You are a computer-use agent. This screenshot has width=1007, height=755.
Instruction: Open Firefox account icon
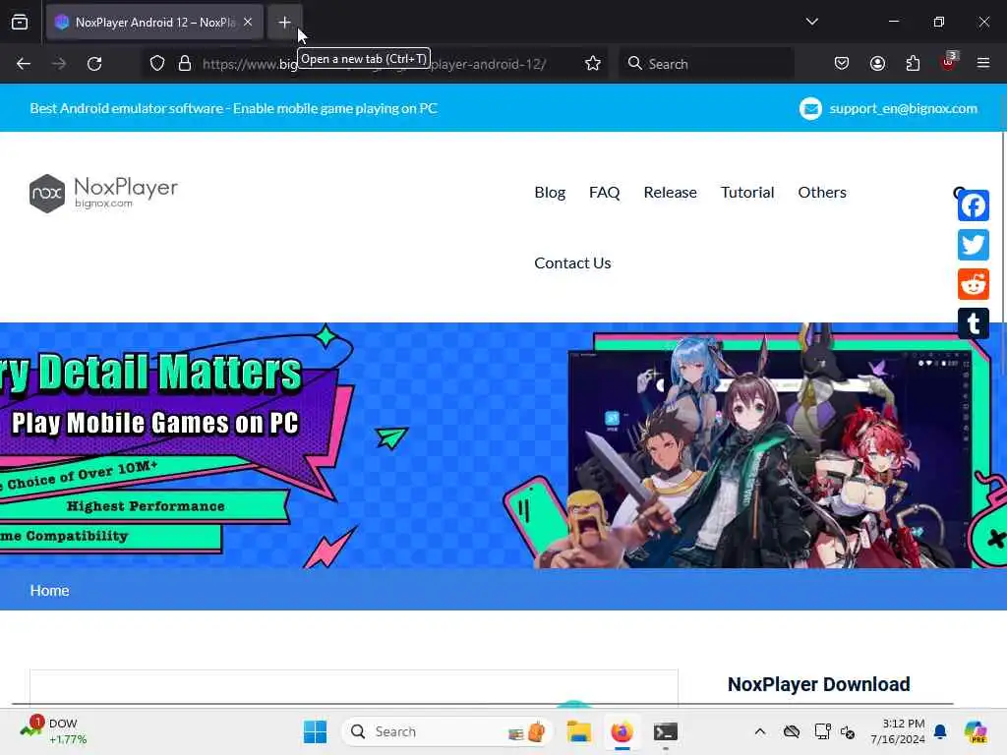[x=877, y=64]
